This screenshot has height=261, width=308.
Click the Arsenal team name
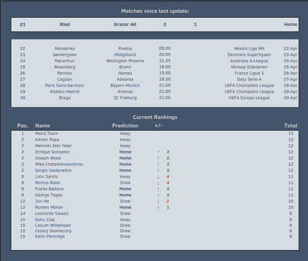125,92
